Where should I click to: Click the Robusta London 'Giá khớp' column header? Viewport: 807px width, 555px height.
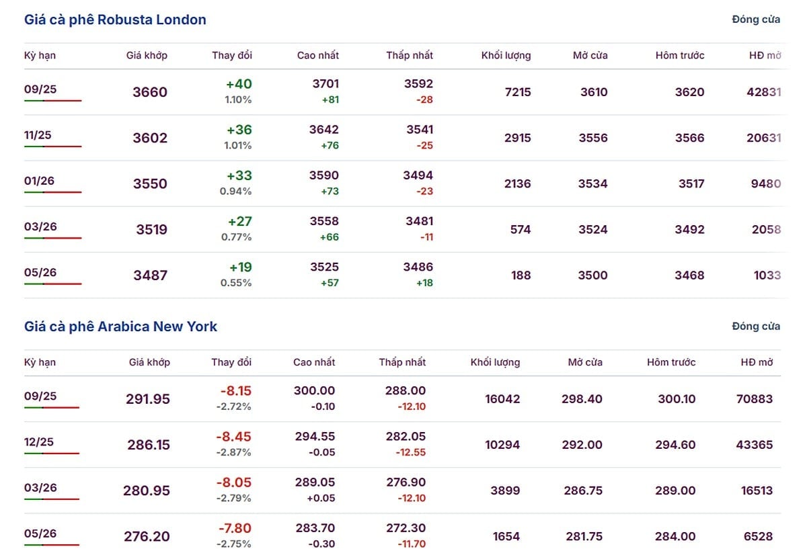tap(147, 55)
